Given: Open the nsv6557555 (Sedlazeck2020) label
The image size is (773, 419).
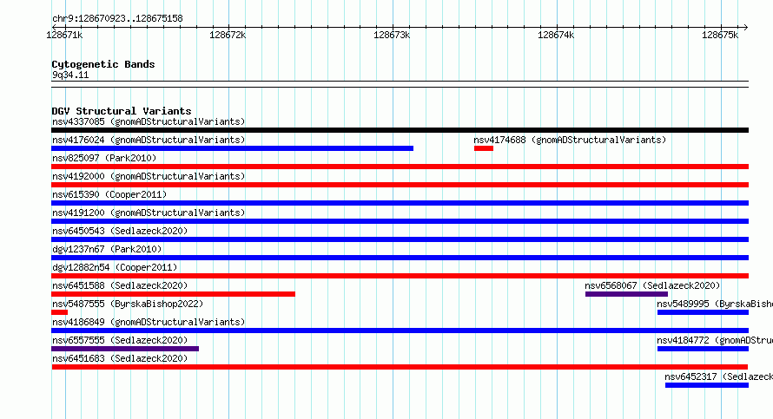Looking at the screenshot, I should pyautogui.click(x=120, y=340).
